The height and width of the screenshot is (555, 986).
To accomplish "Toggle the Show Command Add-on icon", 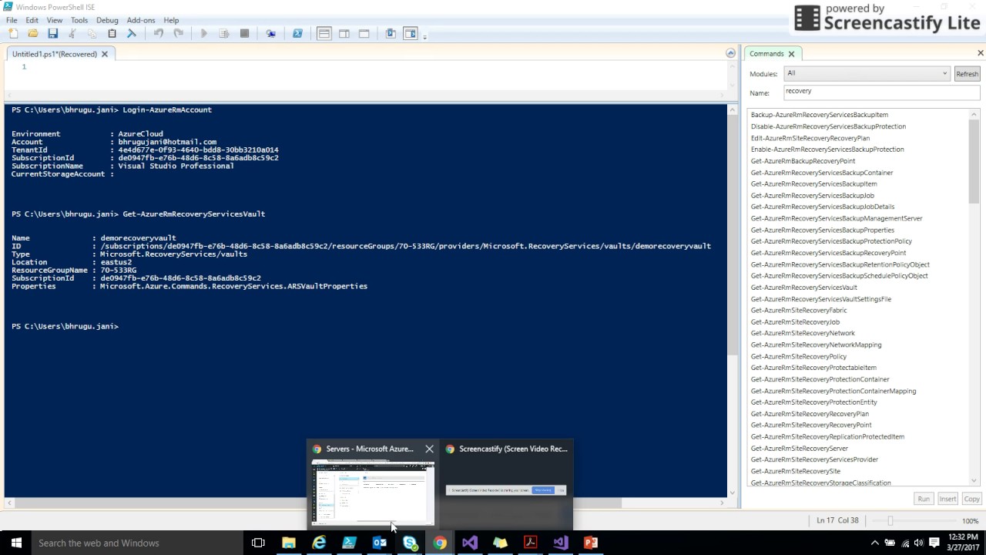I will [x=411, y=33].
